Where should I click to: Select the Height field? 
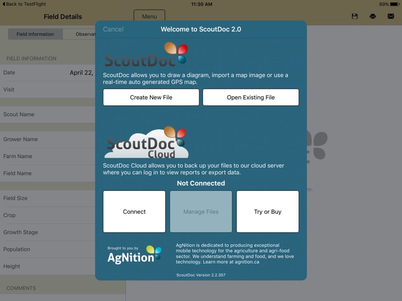point(48,266)
